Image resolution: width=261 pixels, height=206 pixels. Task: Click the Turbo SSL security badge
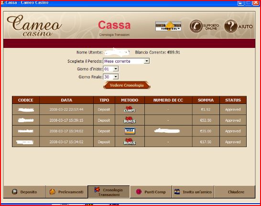[168, 26]
